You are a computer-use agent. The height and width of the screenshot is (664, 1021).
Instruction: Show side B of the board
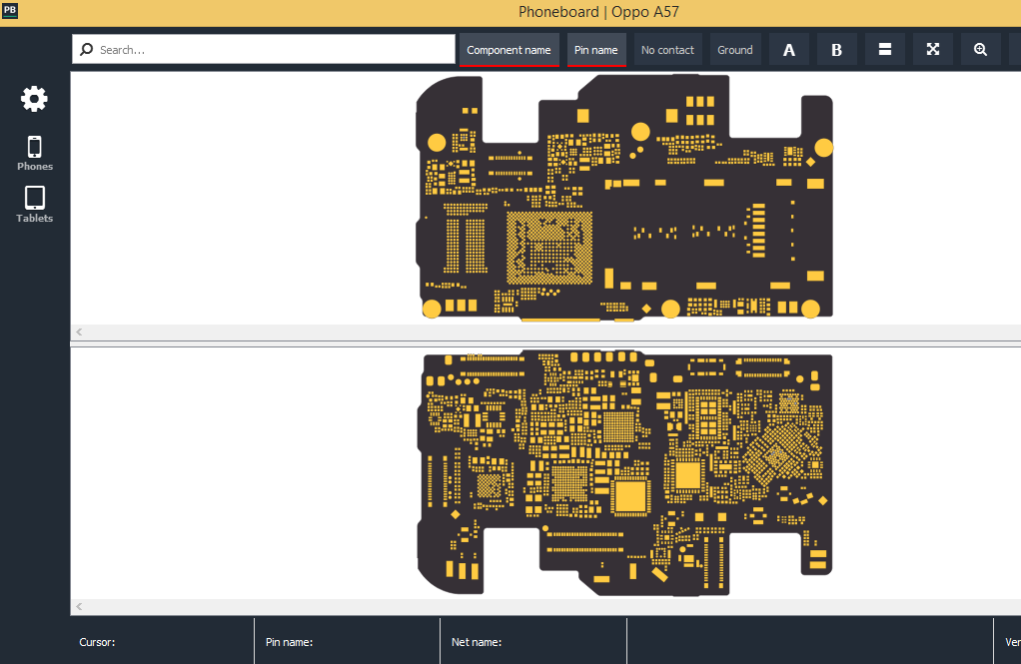point(837,50)
